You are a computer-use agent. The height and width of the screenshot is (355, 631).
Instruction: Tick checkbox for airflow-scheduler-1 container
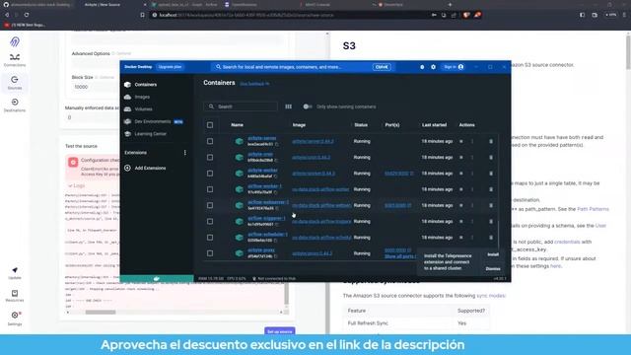pyautogui.click(x=210, y=238)
